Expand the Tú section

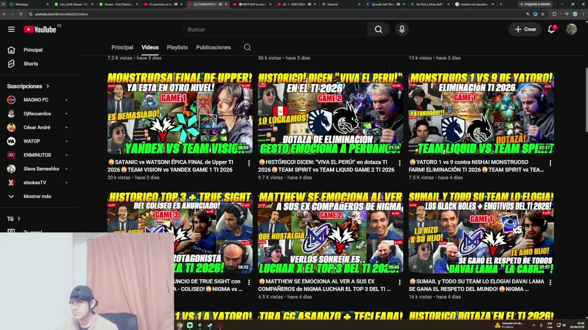pos(14,219)
